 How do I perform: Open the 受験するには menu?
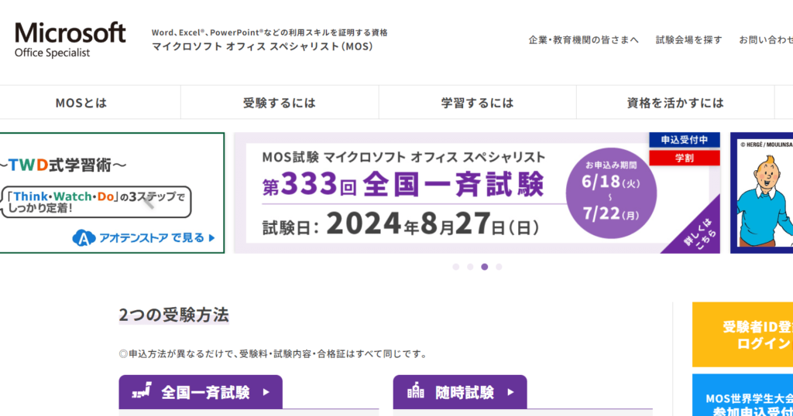[280, 103]
